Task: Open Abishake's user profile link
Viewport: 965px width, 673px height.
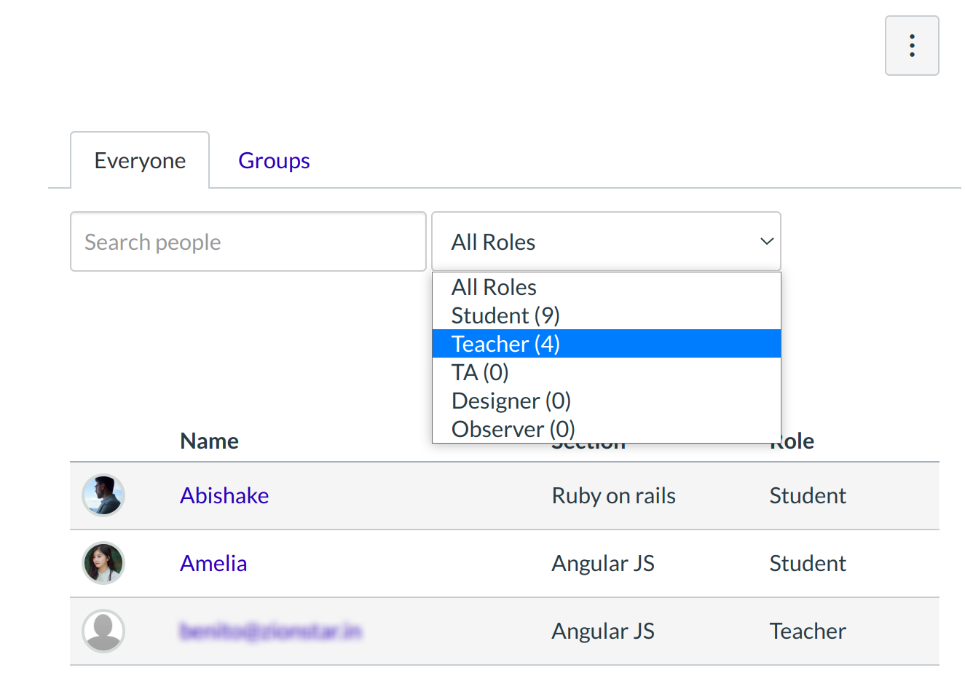Action: point(224,495)
